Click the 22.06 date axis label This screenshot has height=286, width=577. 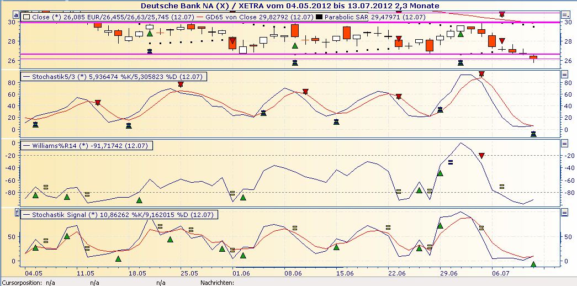397,273
